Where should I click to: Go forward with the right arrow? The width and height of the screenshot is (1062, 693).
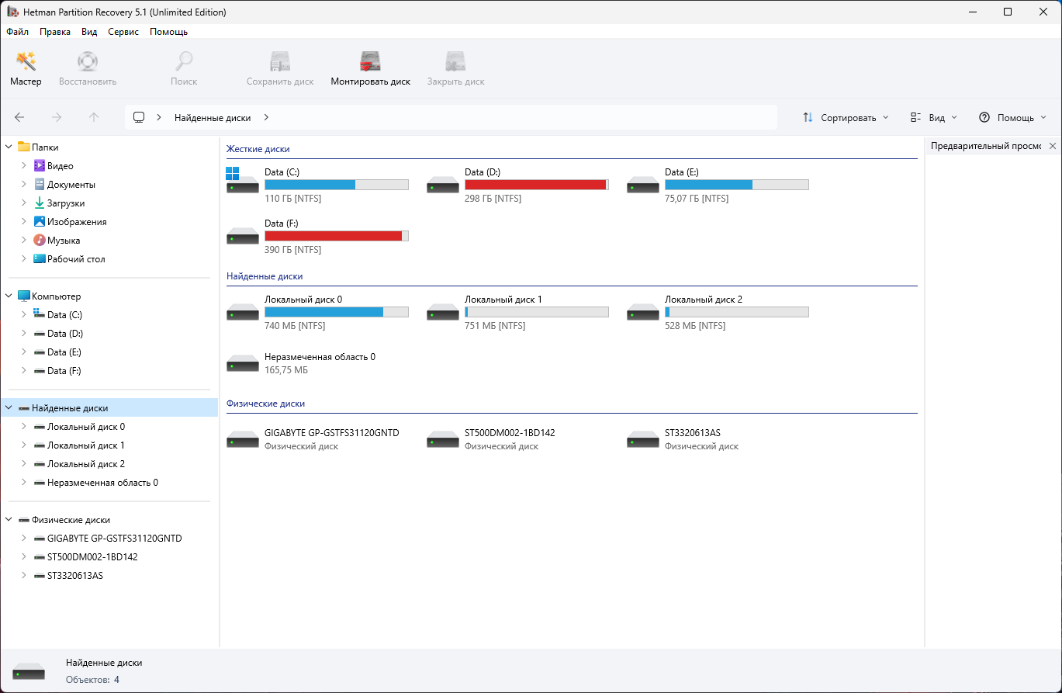pos(57,117)
